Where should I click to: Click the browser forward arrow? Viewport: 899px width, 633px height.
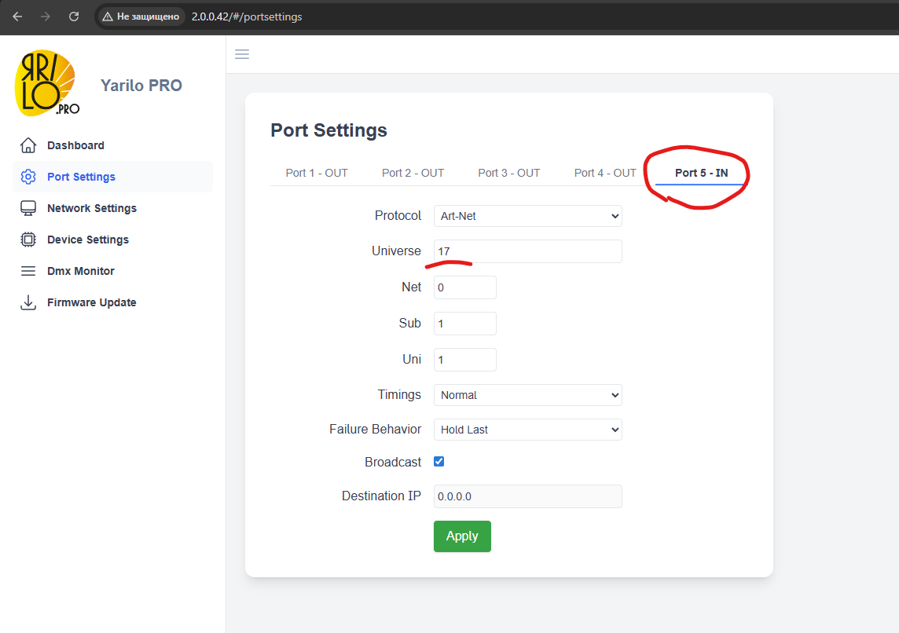pyautogui.click(x=46, y=16)
